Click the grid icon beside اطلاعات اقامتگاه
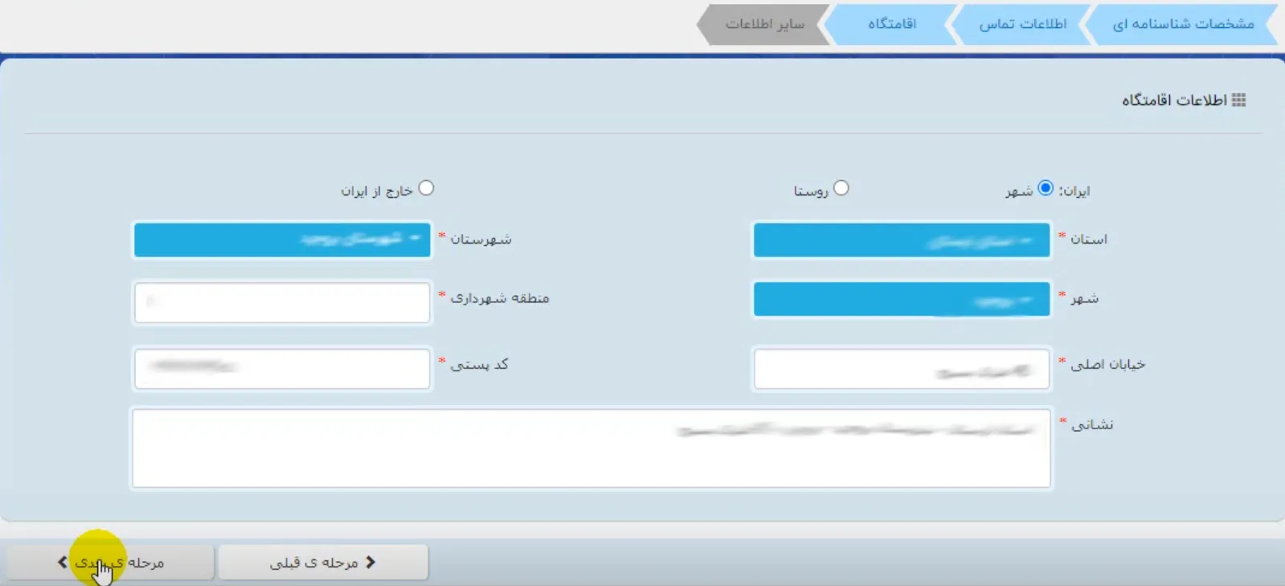This screenshot has width=1285, height=586. coord(1238,100)
